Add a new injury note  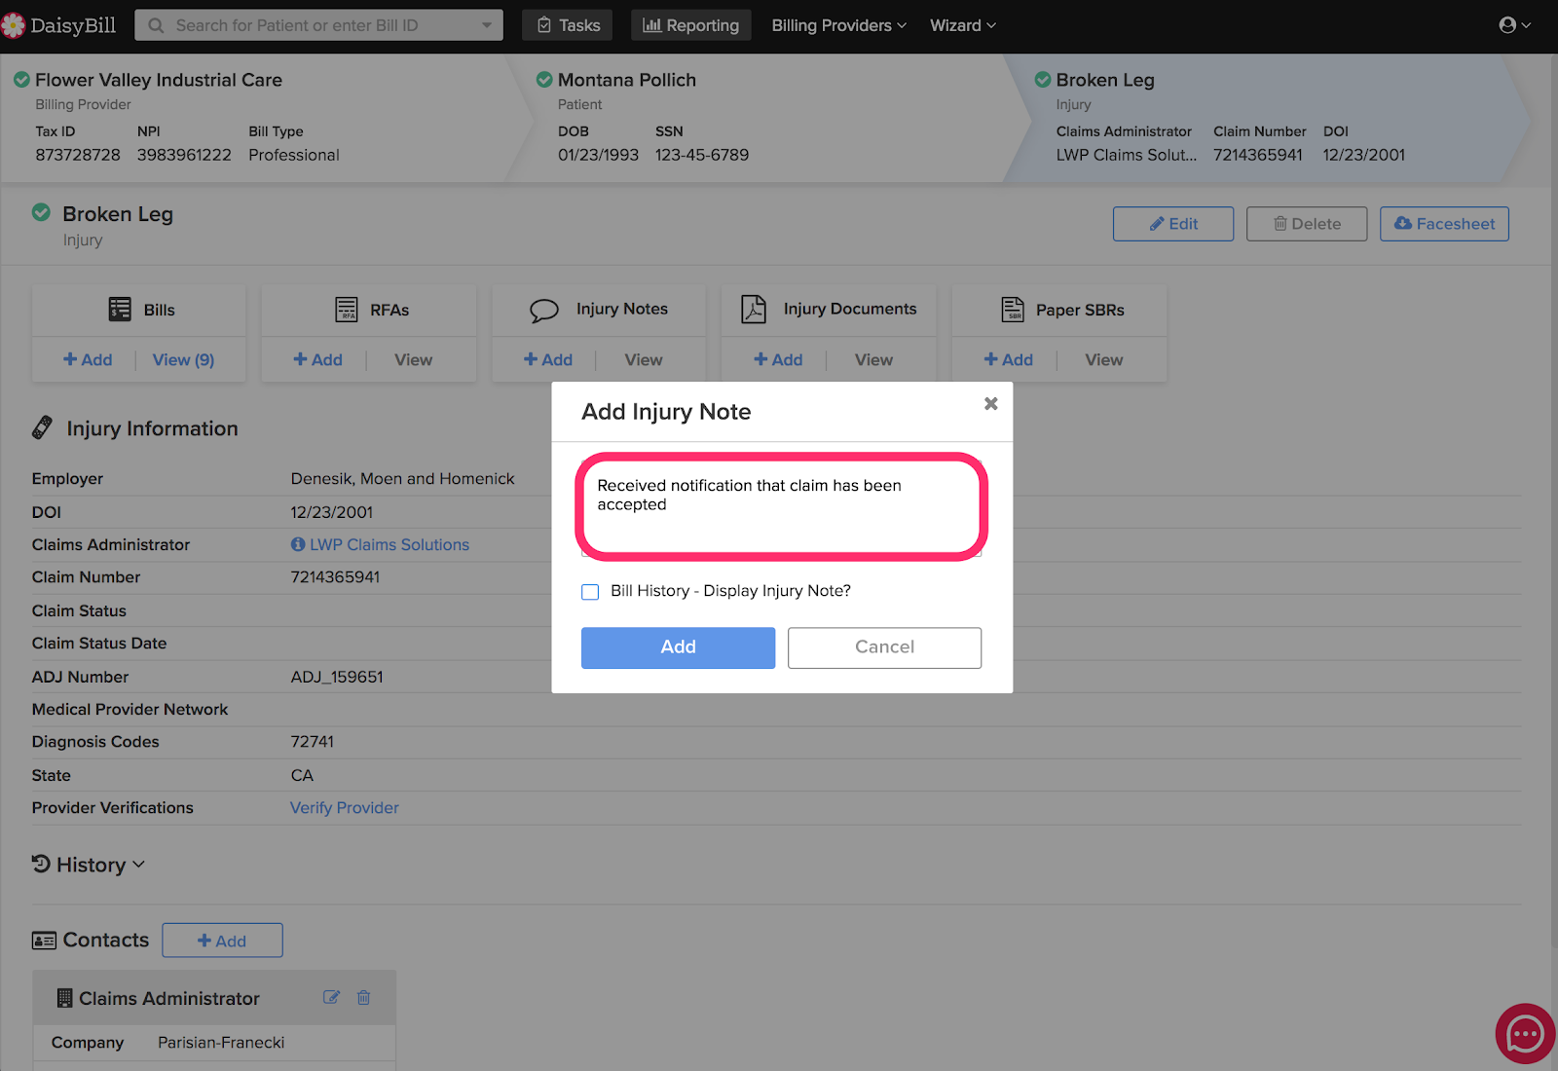coord(548,360)
